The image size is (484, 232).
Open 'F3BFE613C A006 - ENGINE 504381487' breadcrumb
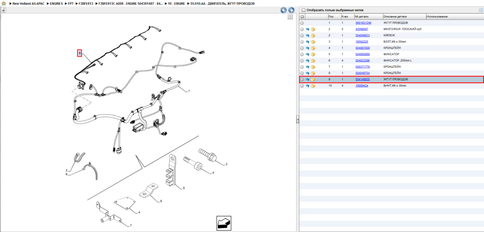pos(131,3)
